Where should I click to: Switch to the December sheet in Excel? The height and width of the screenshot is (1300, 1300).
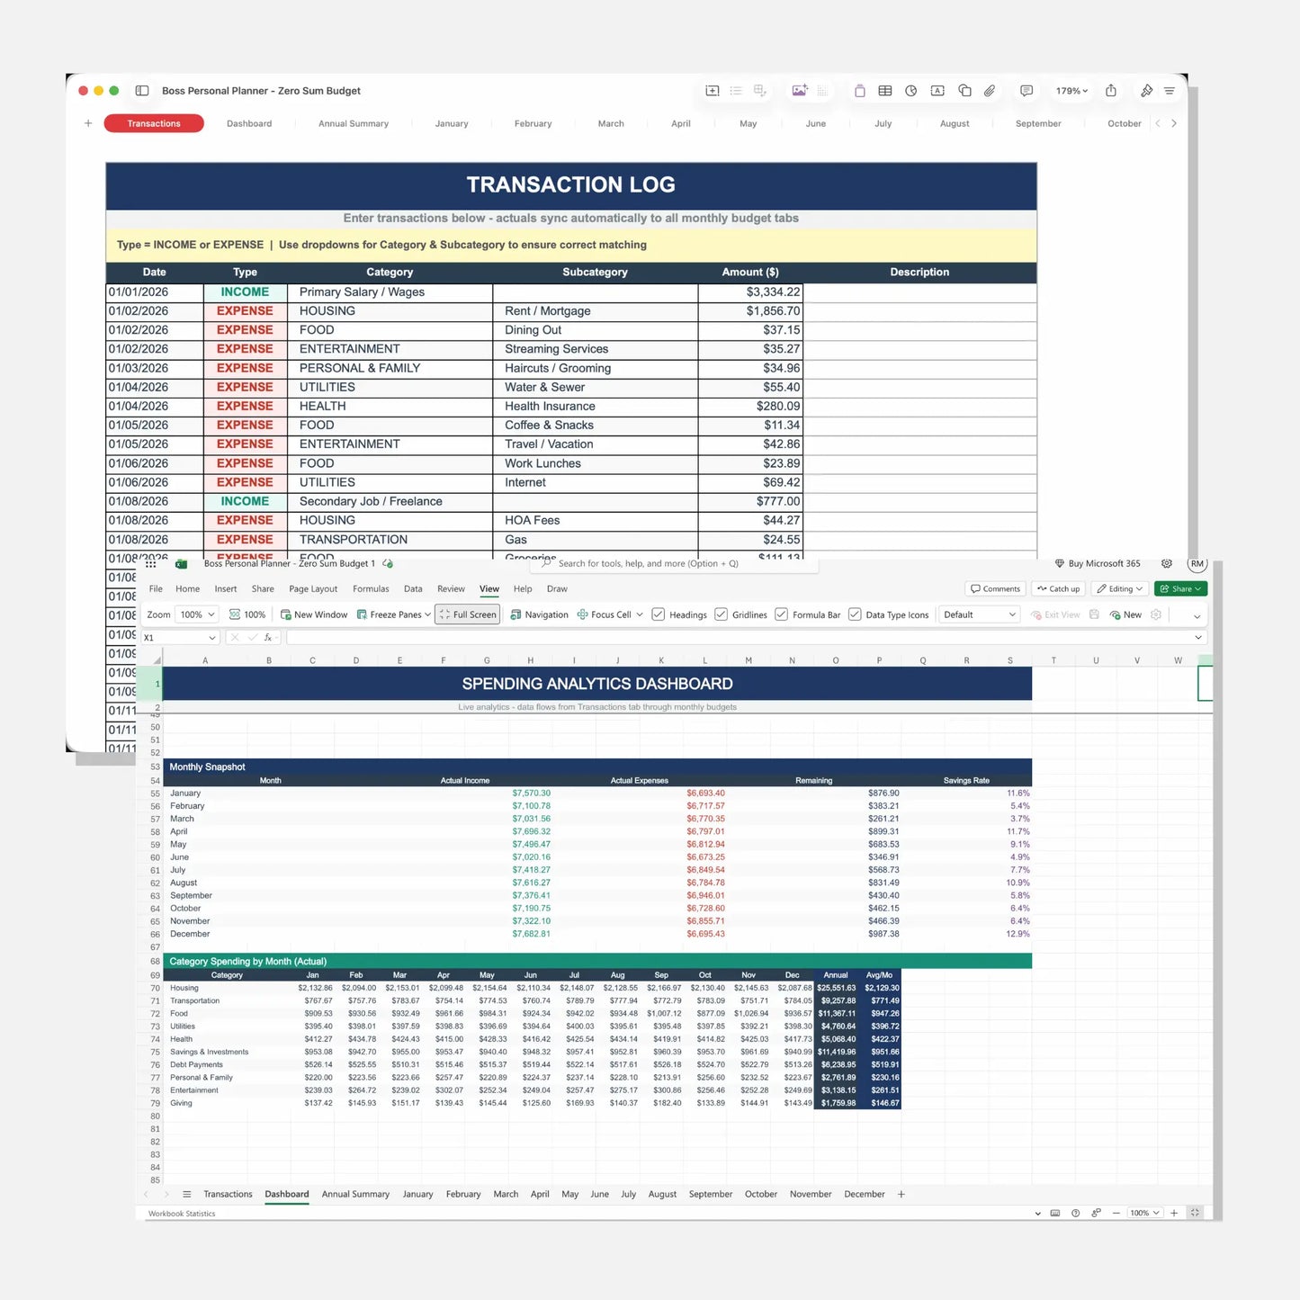[x=865, y=1195]
